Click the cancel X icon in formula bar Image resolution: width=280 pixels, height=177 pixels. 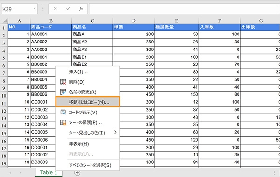55,9
